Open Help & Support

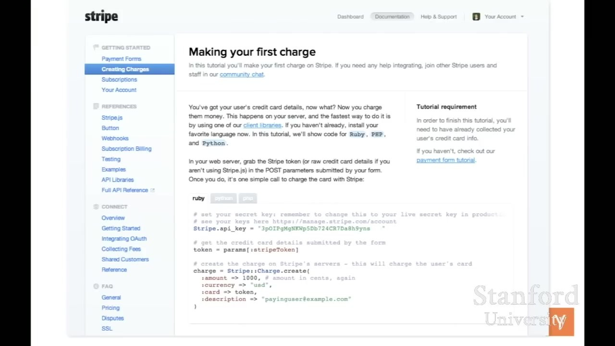pos(439,16)
